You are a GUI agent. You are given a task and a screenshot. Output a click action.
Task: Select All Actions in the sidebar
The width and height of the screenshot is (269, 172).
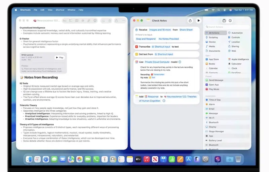coord(216,33)
